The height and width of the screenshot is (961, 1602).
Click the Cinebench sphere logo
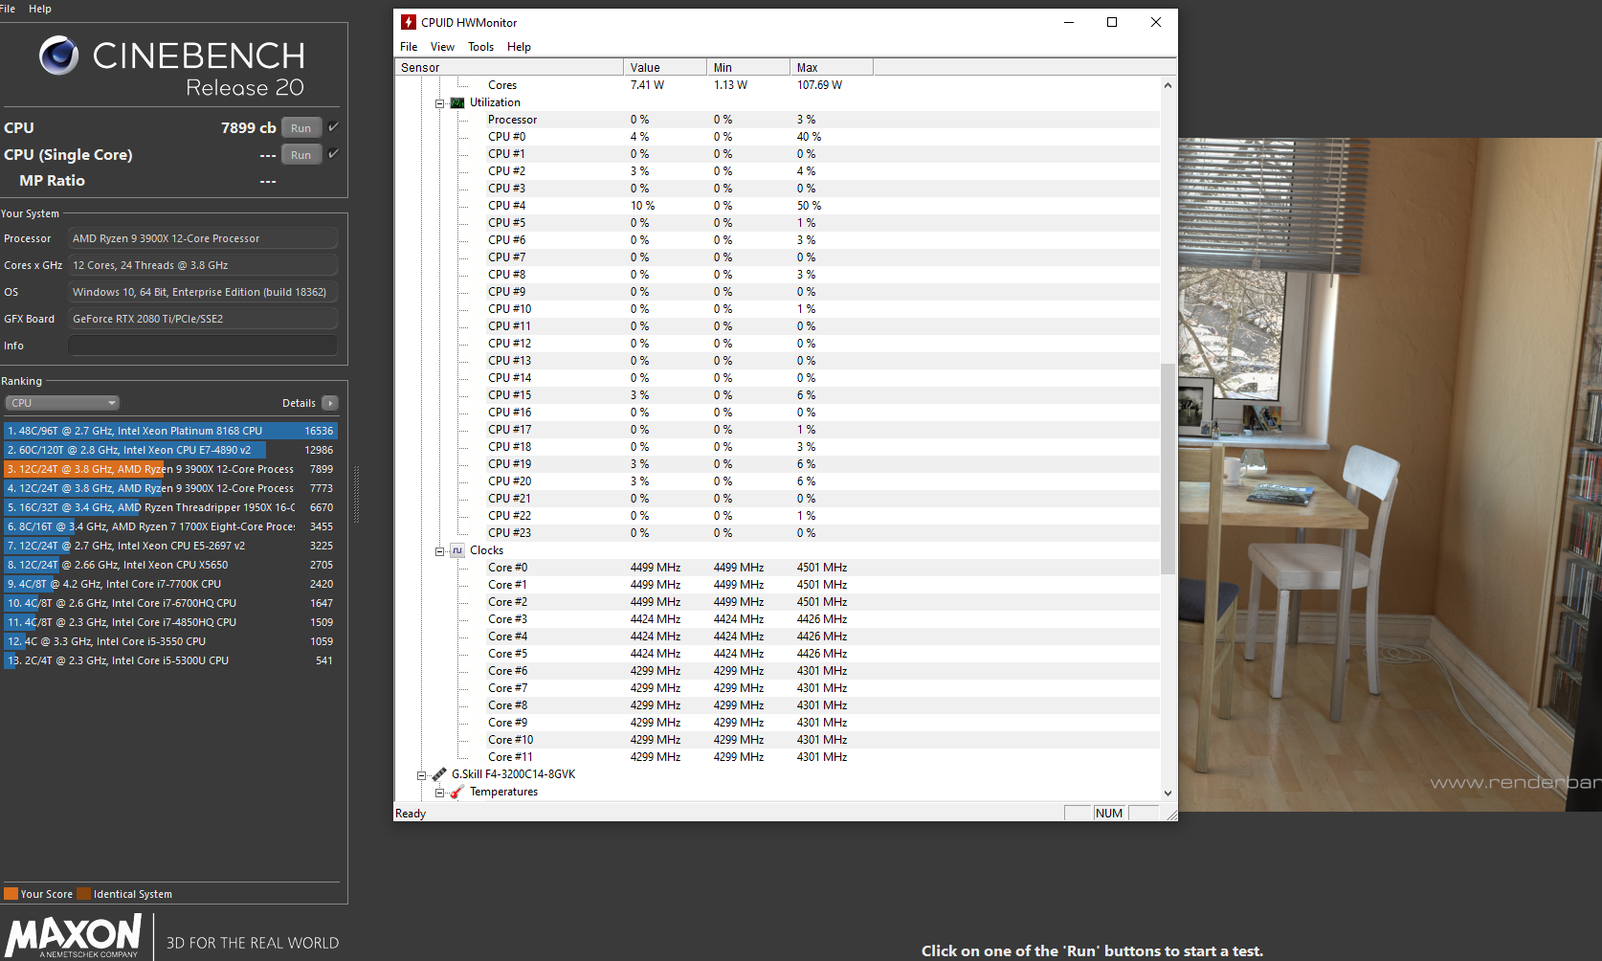[58, 56]
